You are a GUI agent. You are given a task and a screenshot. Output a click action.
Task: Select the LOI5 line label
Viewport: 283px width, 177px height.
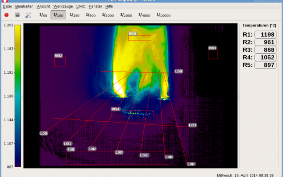[x=169, y=157]
